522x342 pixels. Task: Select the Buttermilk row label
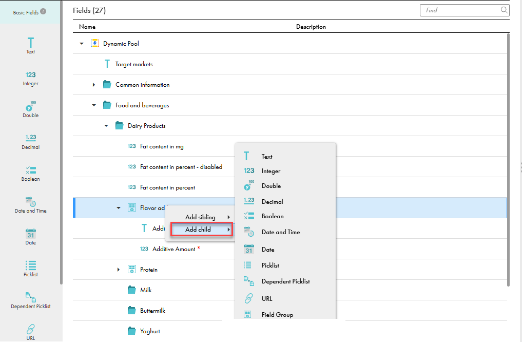(152, 311)
